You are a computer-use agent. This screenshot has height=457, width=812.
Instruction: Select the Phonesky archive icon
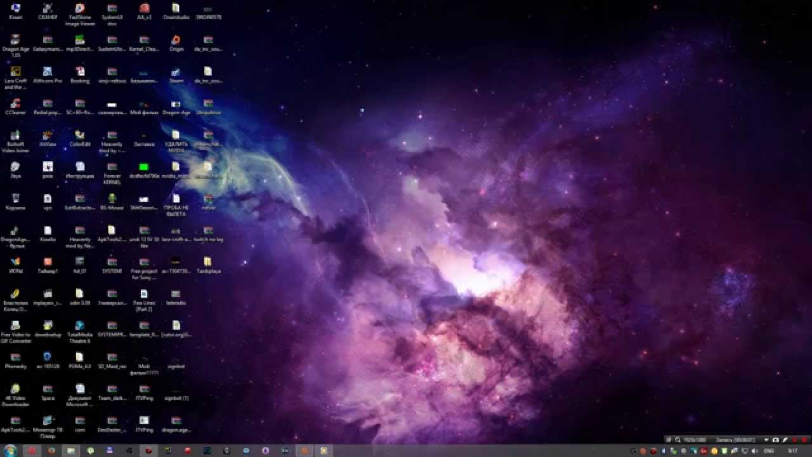coord(15,360)
